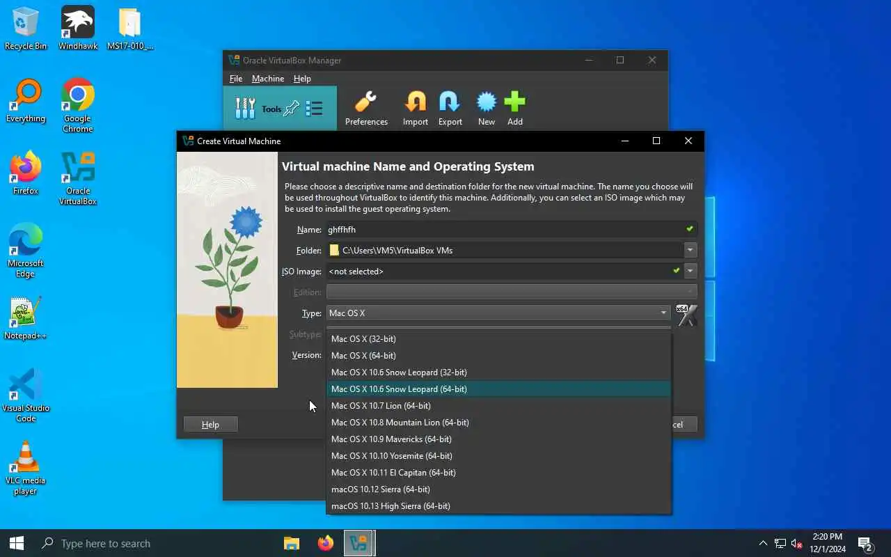The image size is (891, 557).
Task: Choose Mac OS X 10.8 Mountain Lion (64-bit)
Action: (498, 422)
